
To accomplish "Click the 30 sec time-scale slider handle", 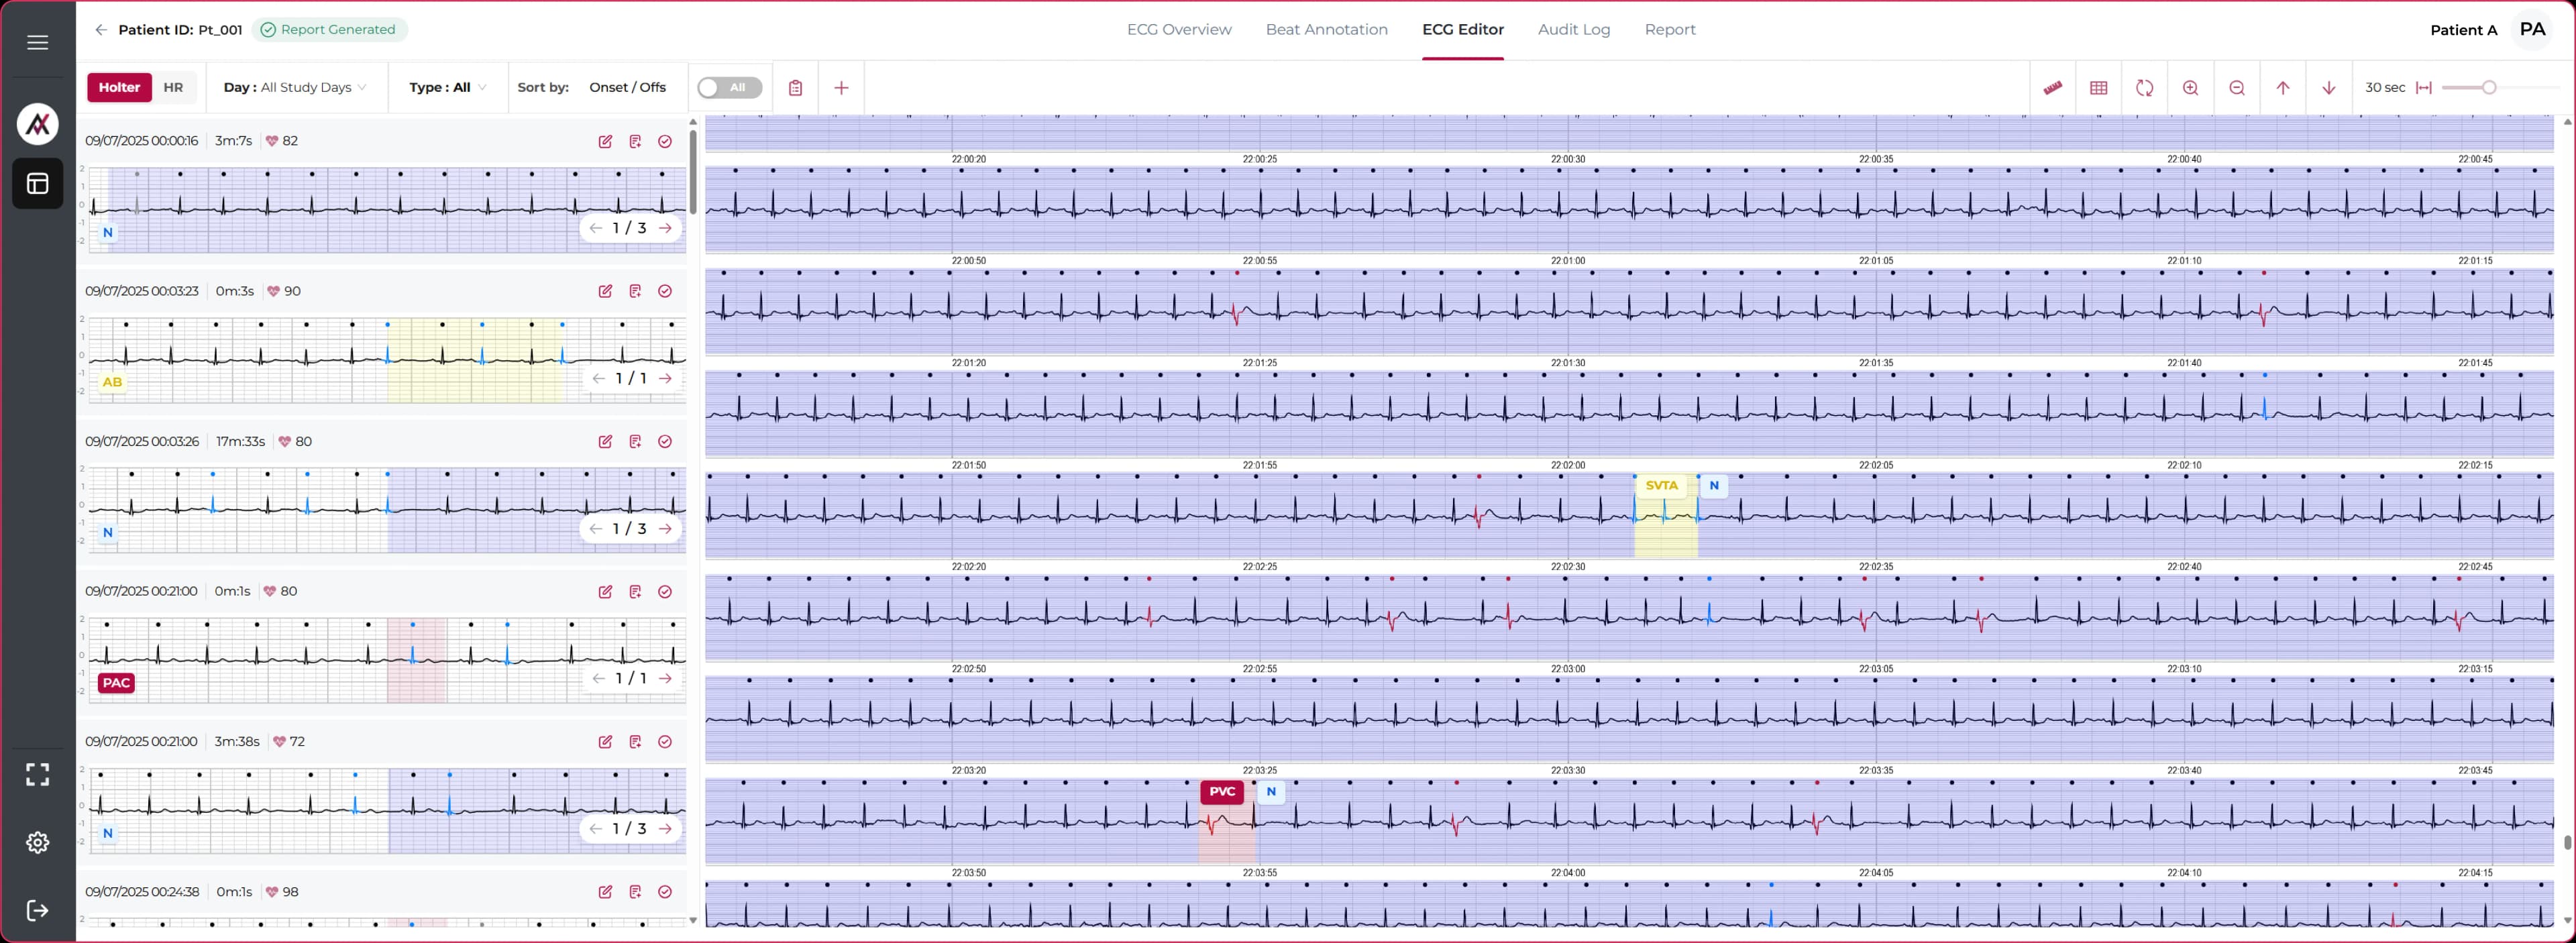I will click(x=2489, y=88).
